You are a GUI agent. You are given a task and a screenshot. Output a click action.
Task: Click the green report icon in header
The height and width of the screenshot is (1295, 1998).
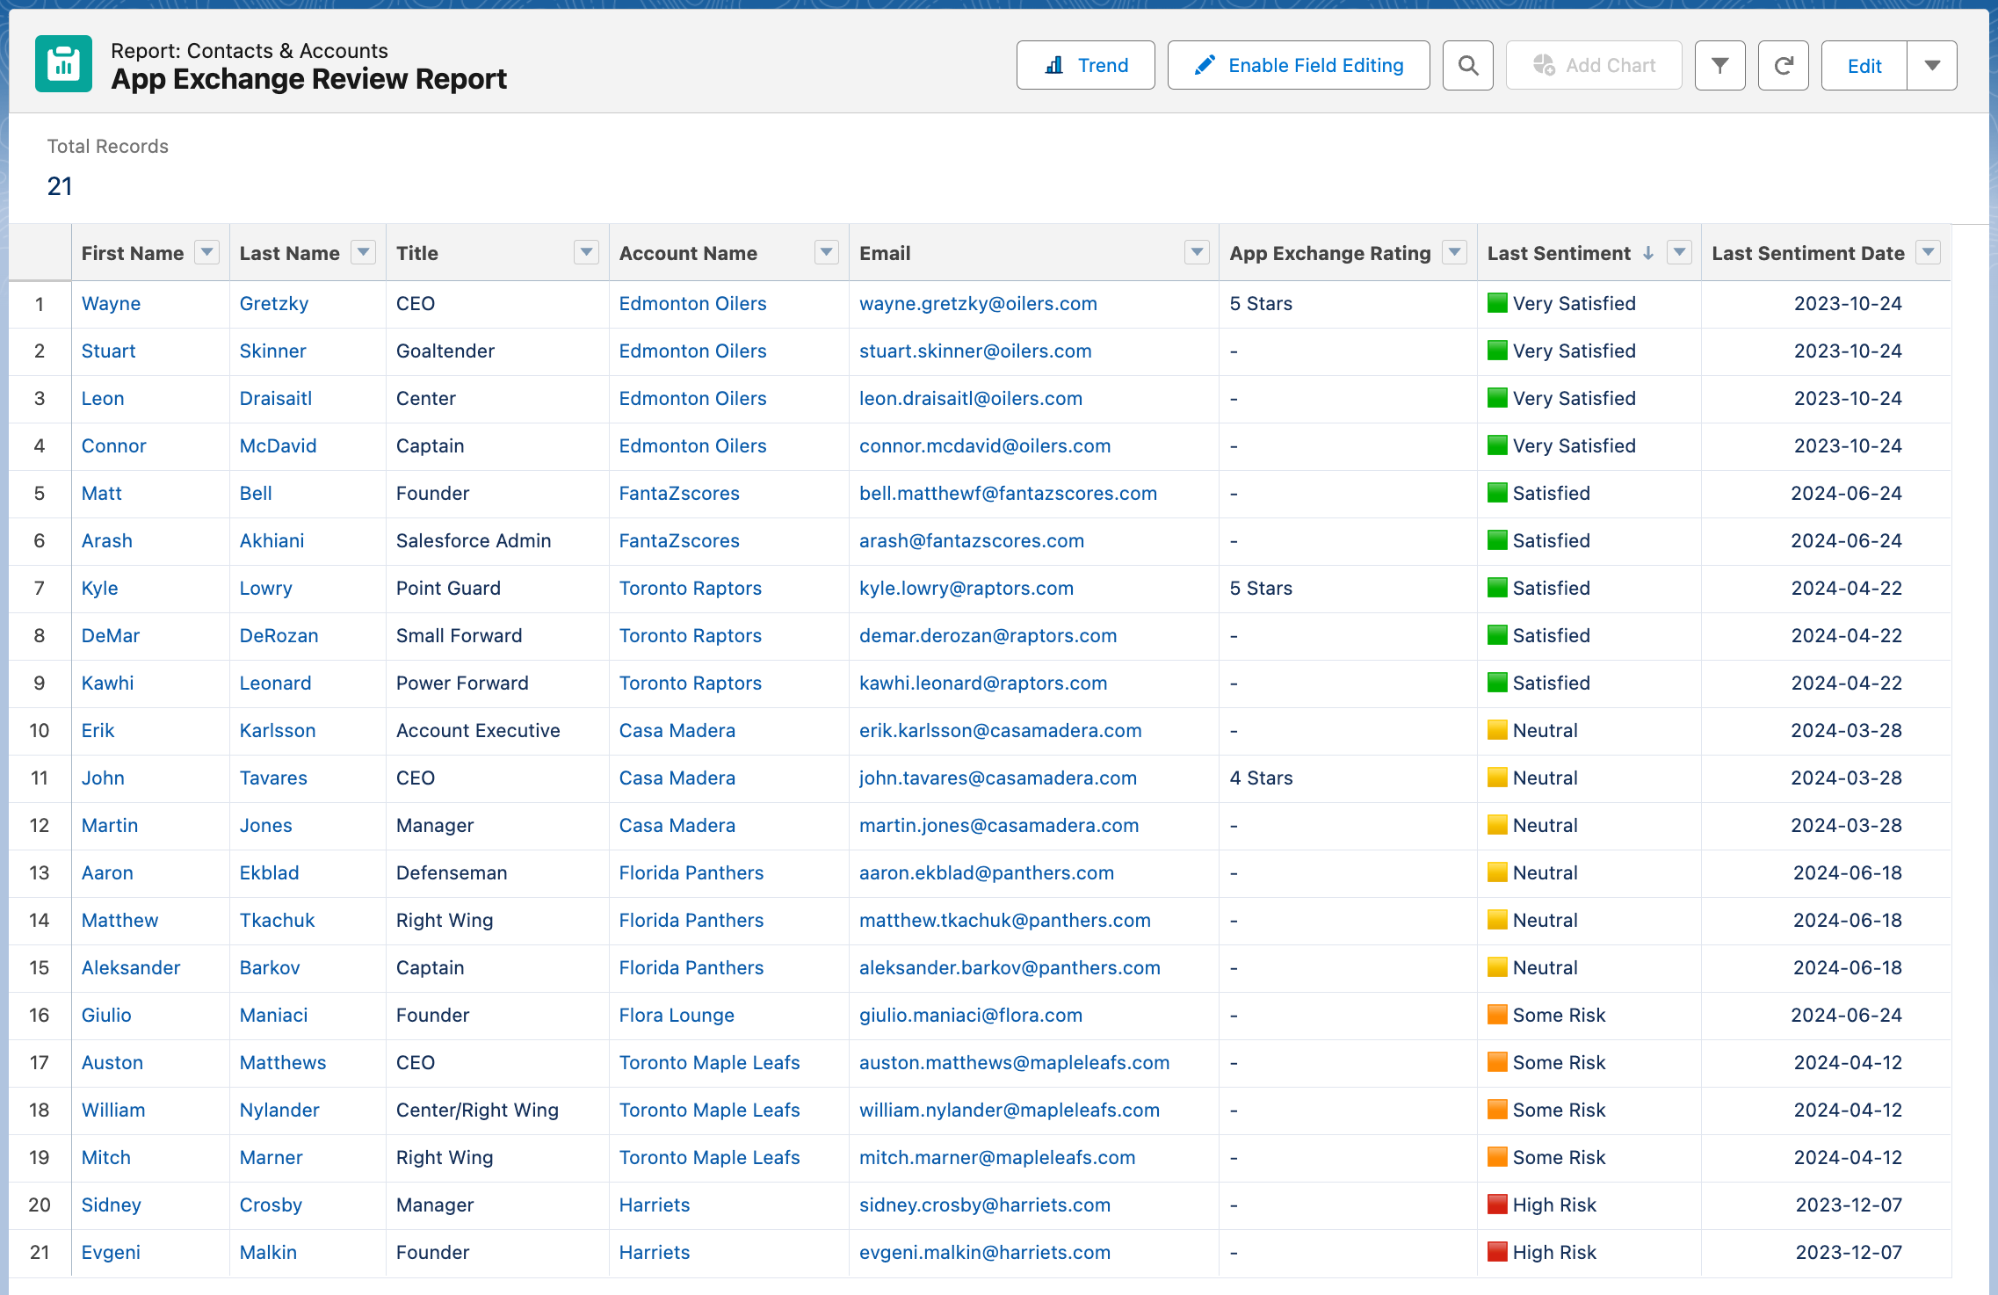[x=63, y=64]
